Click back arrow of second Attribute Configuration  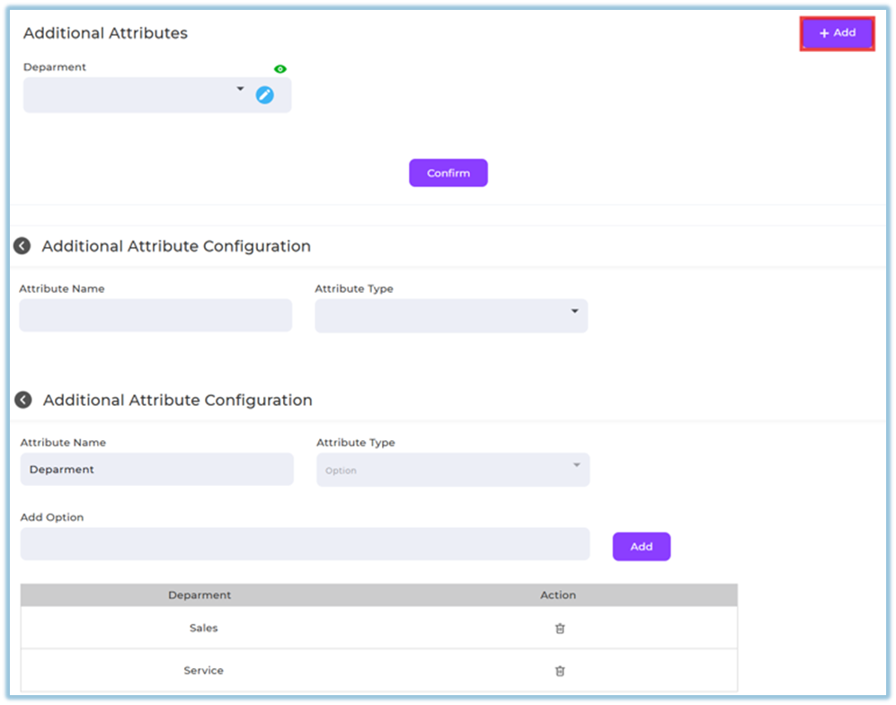[x=23, y=401]
